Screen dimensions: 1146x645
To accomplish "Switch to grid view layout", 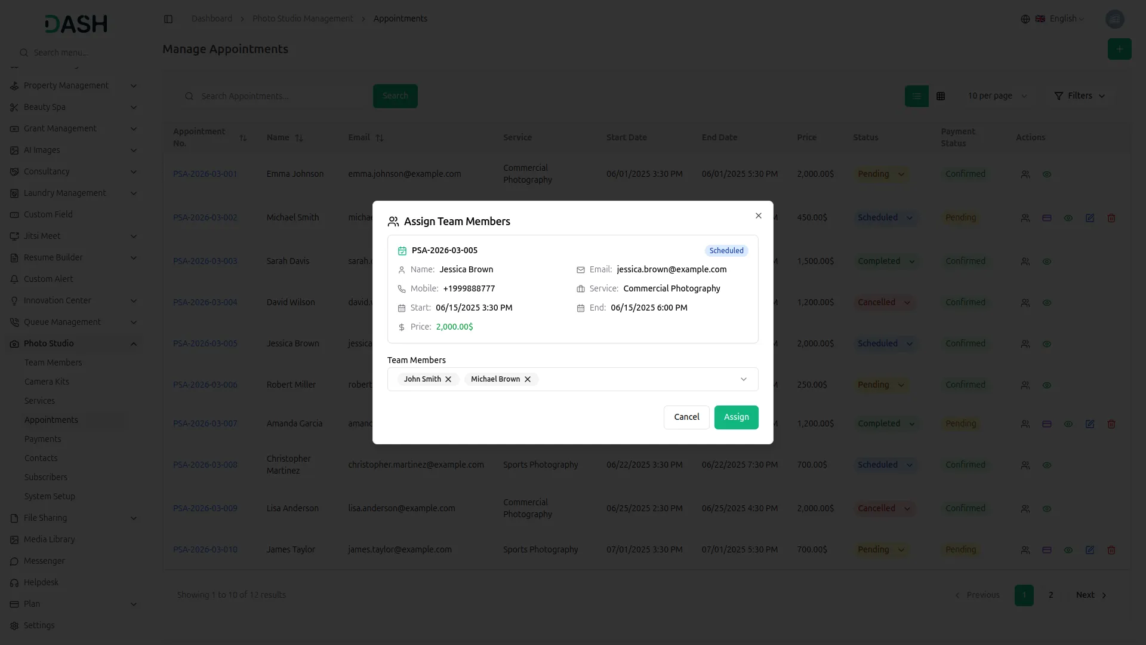I will click(941, 96).
